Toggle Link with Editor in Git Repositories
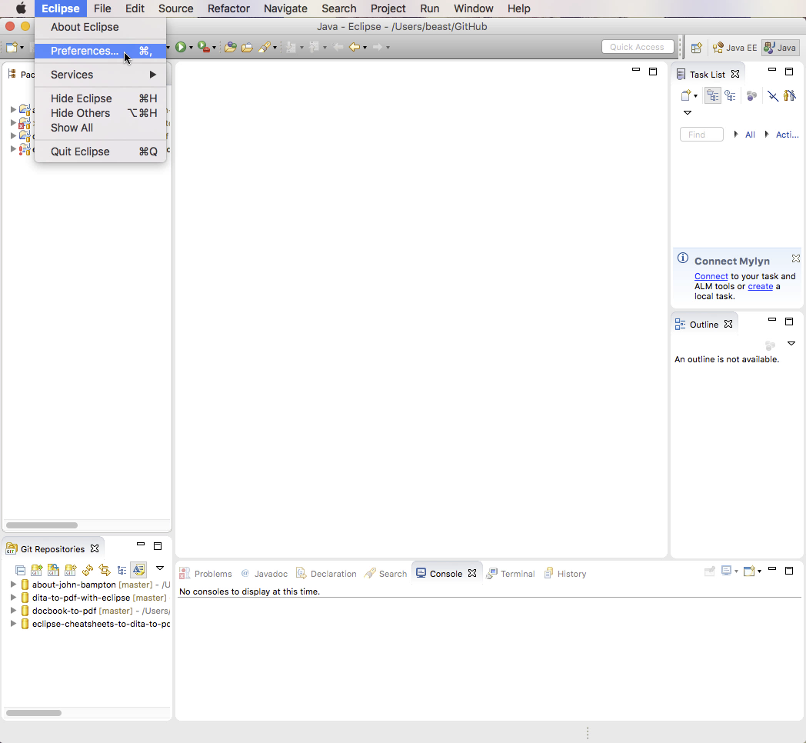The height and width of the screenshot is (743, 806). tap(105, 570)
